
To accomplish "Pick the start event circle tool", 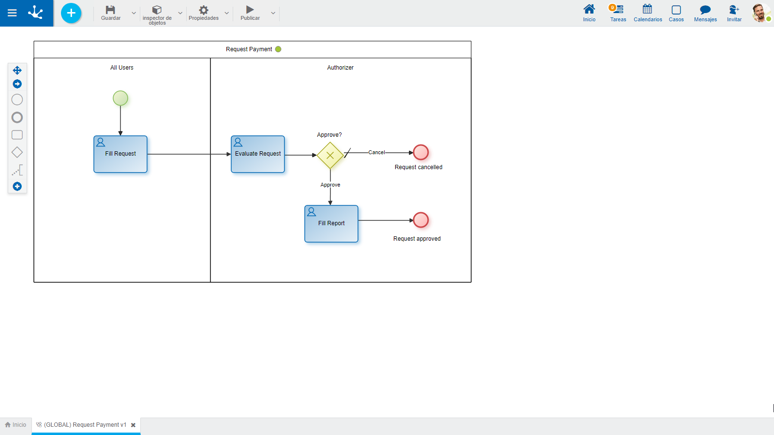I will [x=17, y=100].
